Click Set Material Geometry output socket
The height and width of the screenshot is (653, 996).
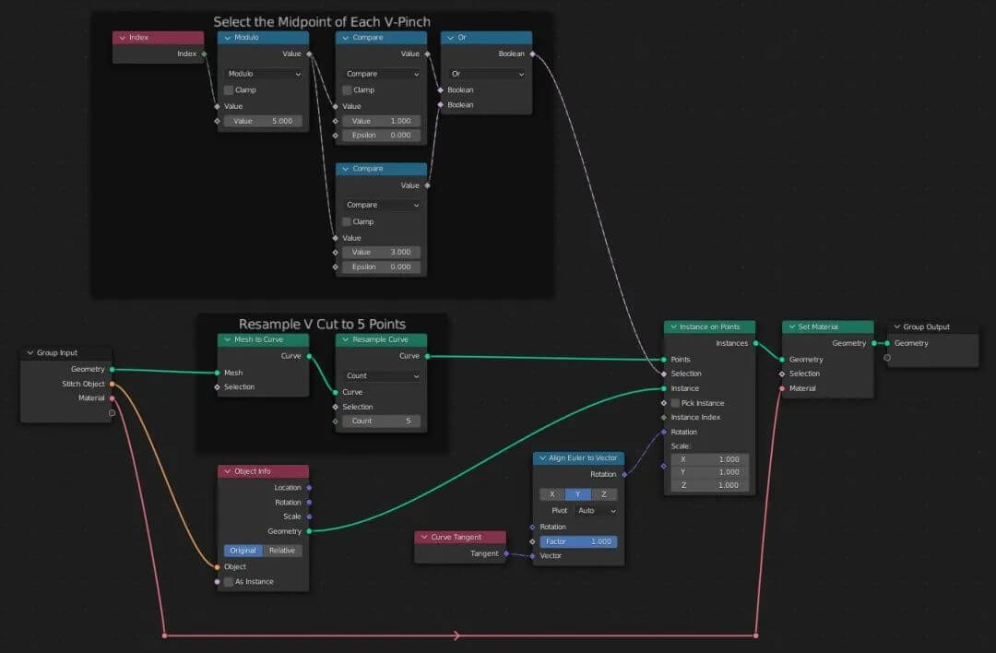point(874,344)
